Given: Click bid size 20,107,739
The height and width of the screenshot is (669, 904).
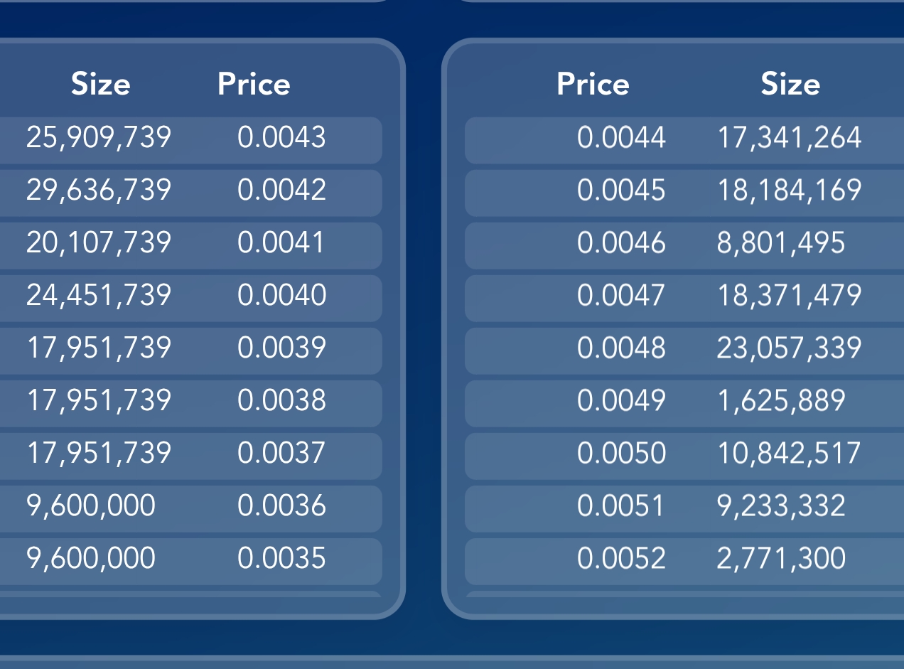Looking at the screenshot, I should 99,242.
